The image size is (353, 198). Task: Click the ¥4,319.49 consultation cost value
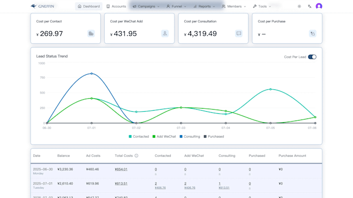tap(200, 34)
